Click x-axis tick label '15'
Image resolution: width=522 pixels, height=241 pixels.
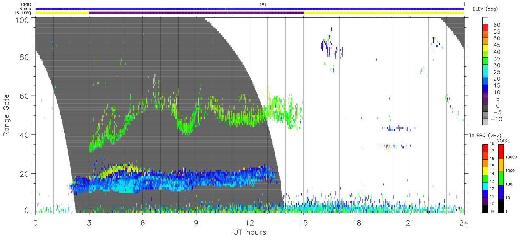303,222
